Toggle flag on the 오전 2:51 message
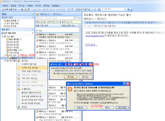165x121 pixels. click(78, 59)
